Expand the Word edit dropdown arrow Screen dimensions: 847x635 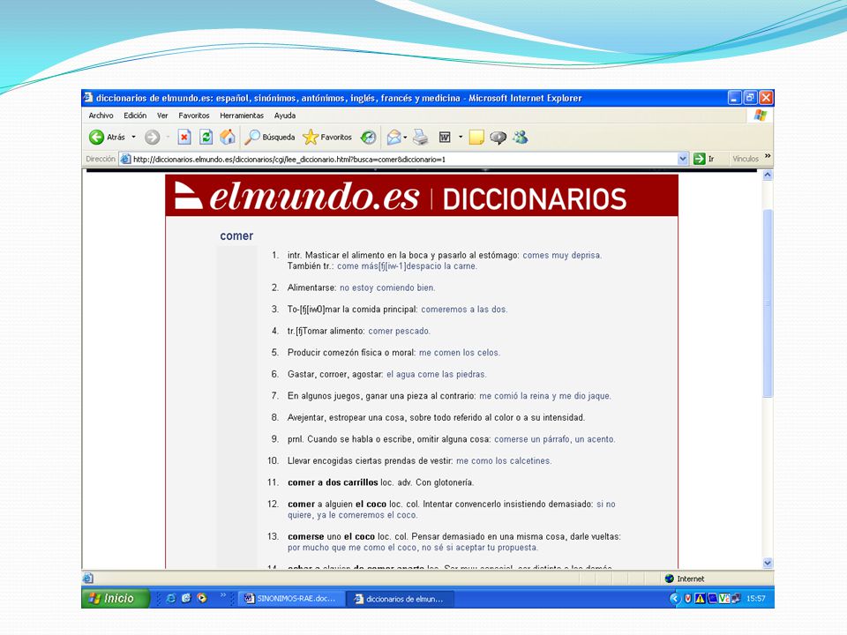(461, 138)
